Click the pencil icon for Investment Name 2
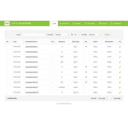This screenshot has height=128, width=128. (120, 52)
